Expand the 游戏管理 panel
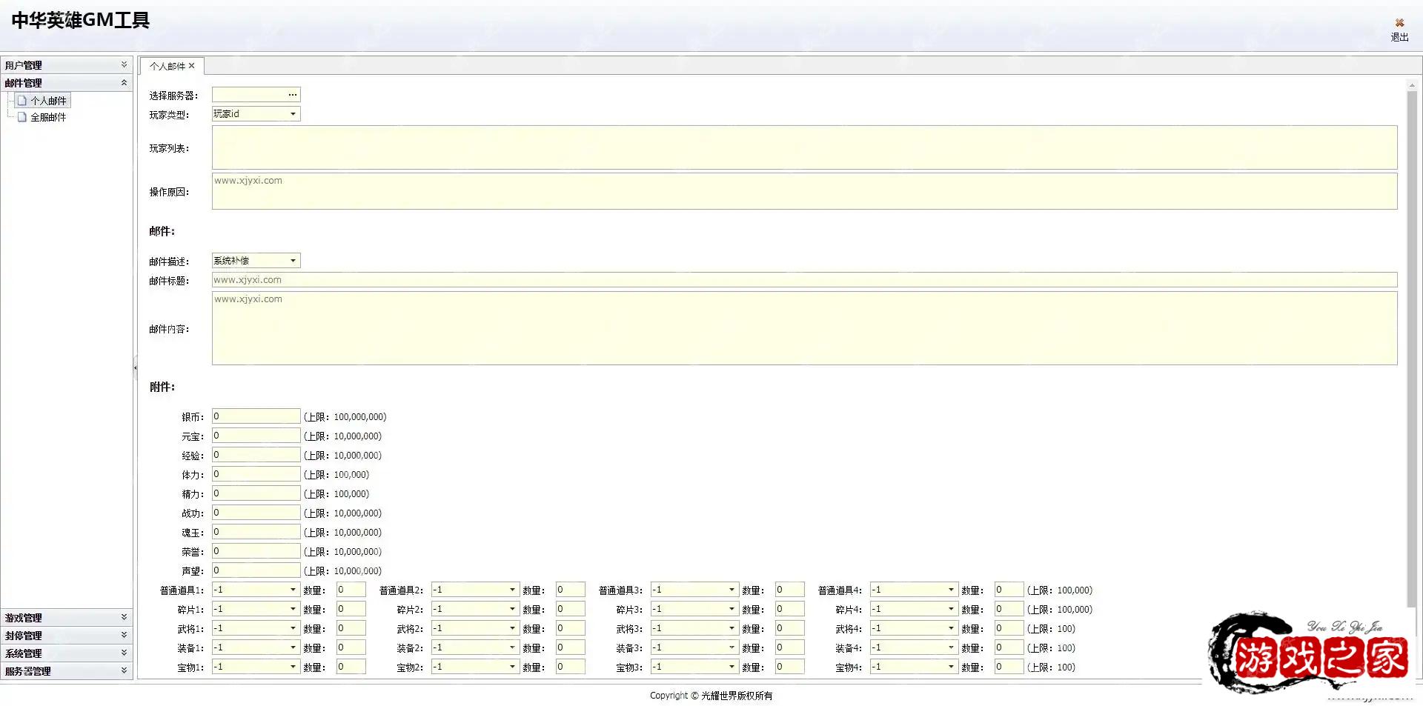The height and width of the screenshot is (706, 1423). click(x=124, y=617)
